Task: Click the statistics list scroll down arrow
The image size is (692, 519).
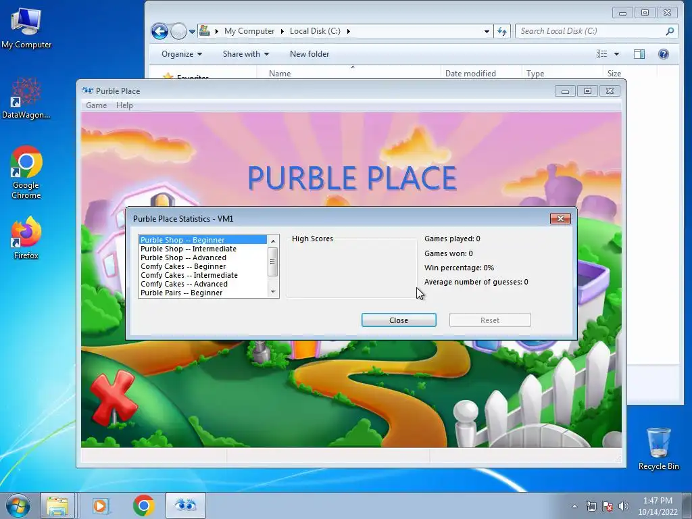Action: tap(273, 292)
